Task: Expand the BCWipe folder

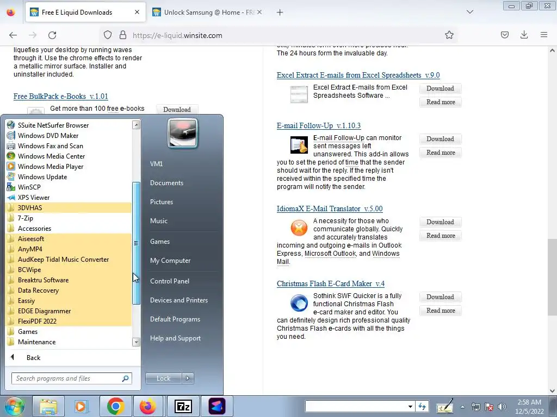Action: click(x=68, y=269)
